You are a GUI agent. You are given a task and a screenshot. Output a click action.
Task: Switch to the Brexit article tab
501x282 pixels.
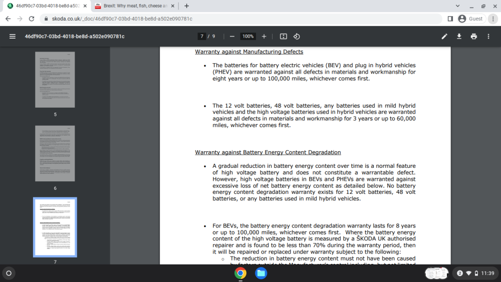pos(135,6)
